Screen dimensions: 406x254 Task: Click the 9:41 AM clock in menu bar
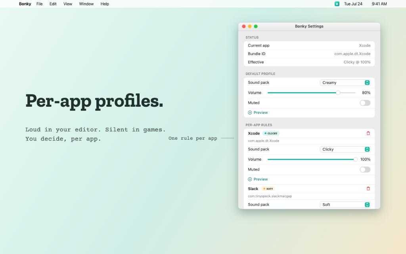coord(379,4)
